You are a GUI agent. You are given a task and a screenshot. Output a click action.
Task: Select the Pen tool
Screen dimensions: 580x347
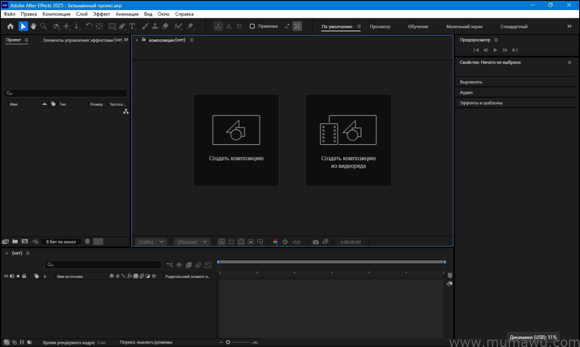click(x=122, y=26)
